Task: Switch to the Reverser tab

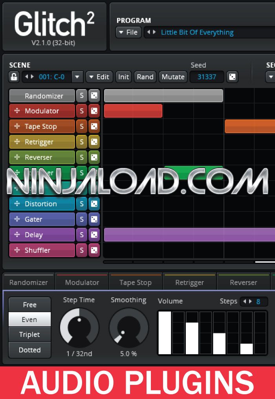Action: 244,282
